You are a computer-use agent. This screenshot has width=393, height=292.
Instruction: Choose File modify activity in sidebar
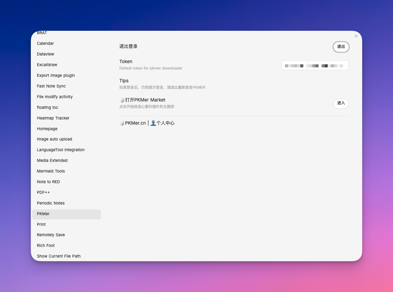tap(55, 97)
